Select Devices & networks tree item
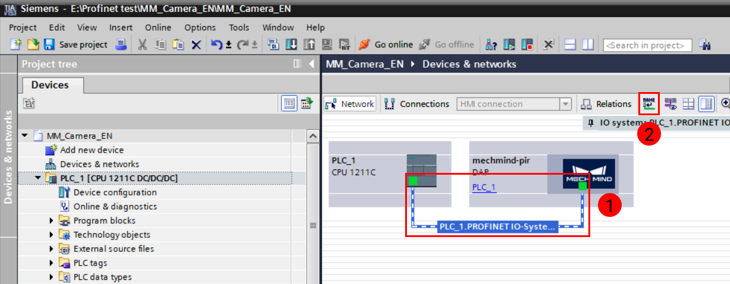This screenshot has width=730, height=284. click(99, 164)
